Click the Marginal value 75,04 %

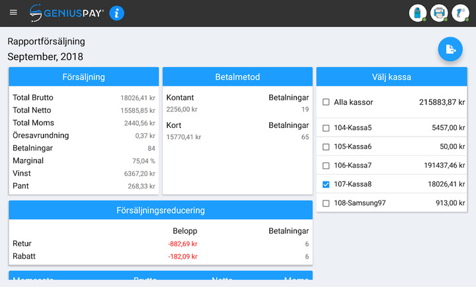[143, 161]
